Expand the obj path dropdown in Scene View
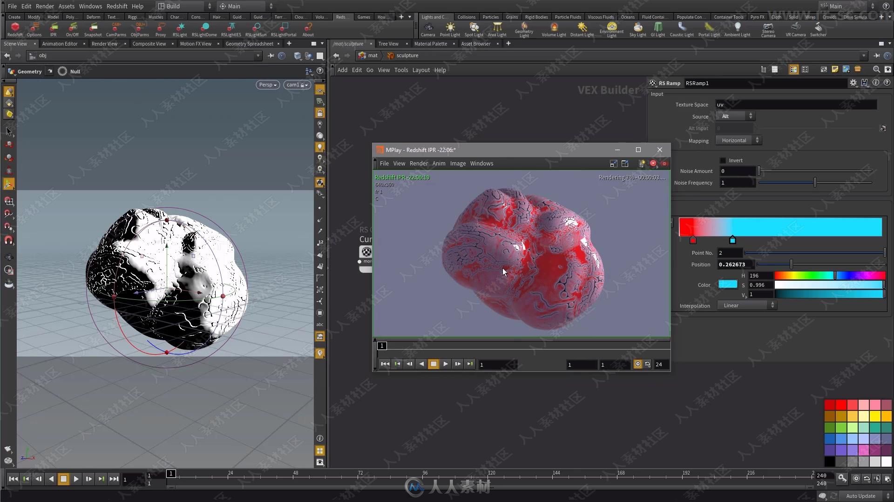Image resolution: width=894 pixels, height=502 pixels. click(x=258, y=56)
